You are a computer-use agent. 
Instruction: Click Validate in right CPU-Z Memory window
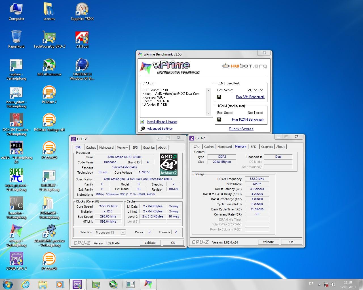(x=269, y=242)
